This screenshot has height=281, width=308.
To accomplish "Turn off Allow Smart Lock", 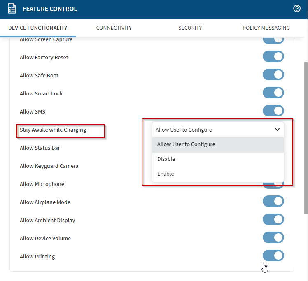I will click(273, 93).
